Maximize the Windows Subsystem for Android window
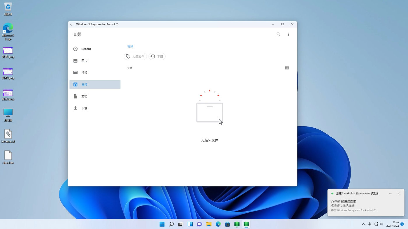 pyautogui.click(x=282, y=24)
